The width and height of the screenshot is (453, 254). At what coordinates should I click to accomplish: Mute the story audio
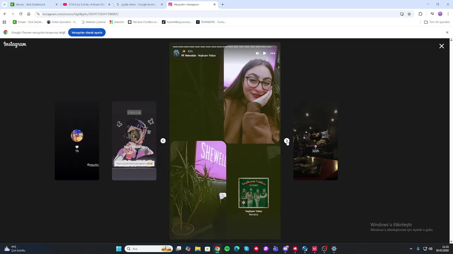click(257, 53)
